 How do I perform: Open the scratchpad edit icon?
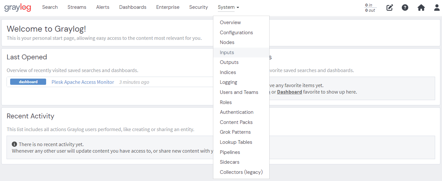coord(390,8)
